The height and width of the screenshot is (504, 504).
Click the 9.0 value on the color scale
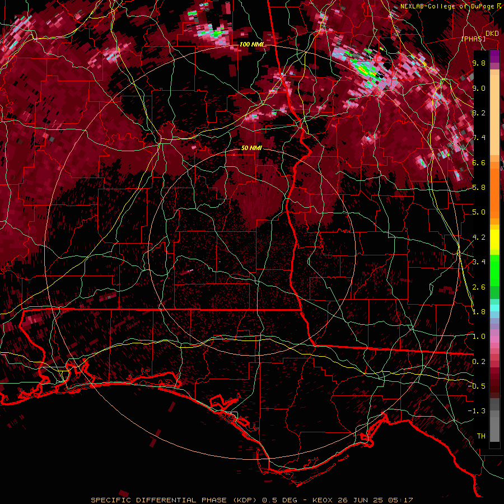[479, 88]
